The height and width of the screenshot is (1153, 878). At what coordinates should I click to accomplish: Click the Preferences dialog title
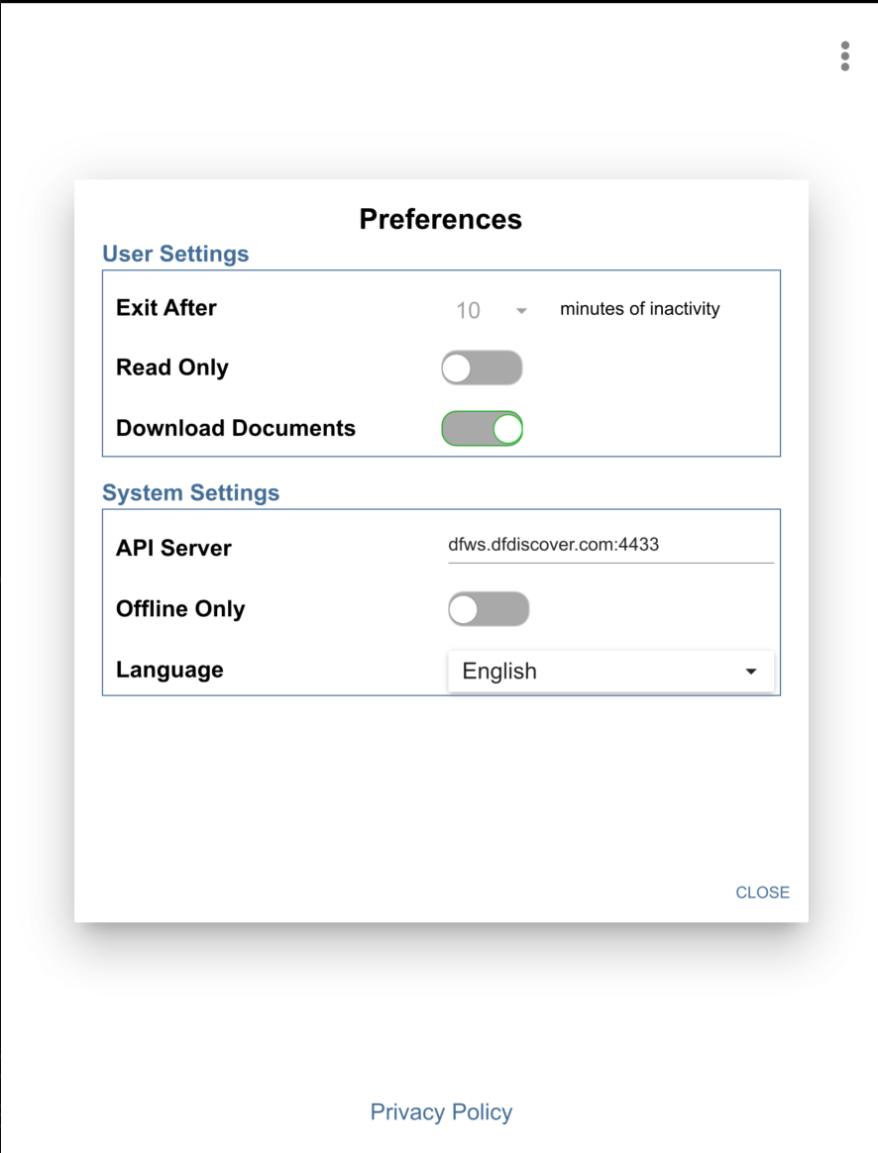440,219
